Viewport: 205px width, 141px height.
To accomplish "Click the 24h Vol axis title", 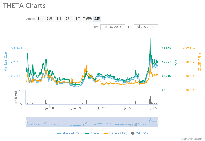I will pos(16,97).
